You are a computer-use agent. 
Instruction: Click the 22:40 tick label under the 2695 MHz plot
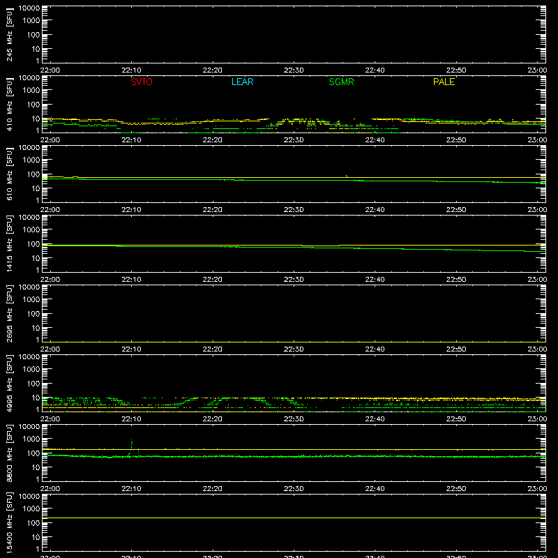[375, 349]
